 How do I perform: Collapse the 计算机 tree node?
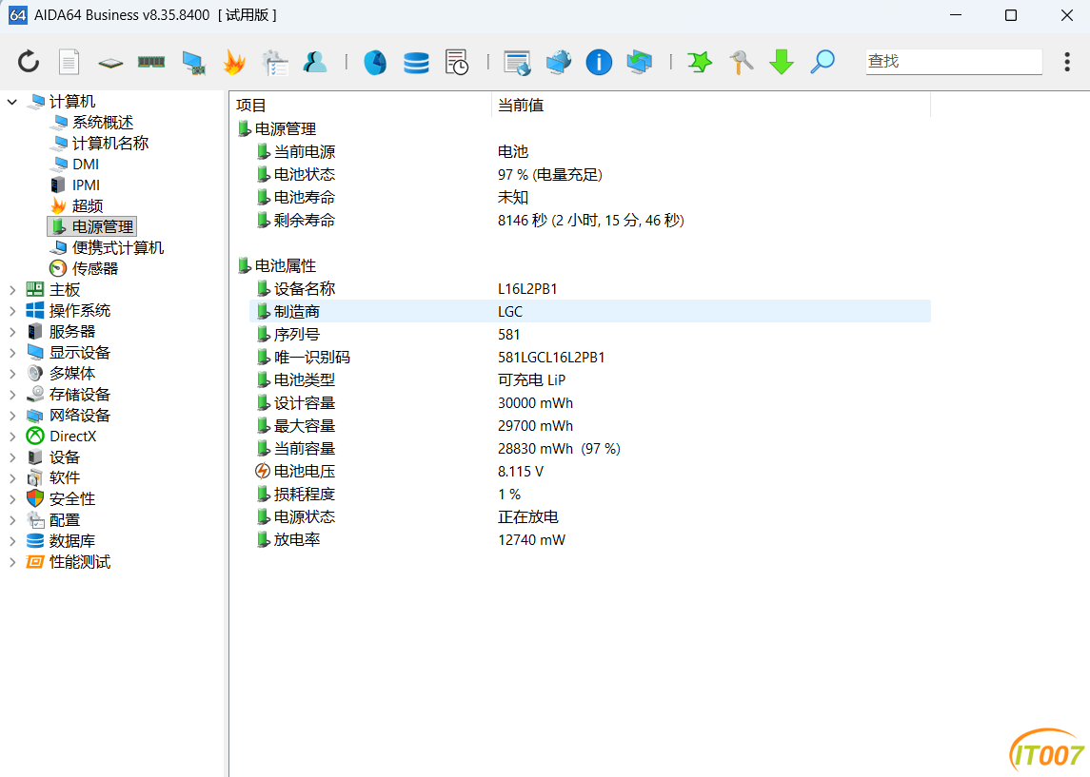[x=11, y=102]
